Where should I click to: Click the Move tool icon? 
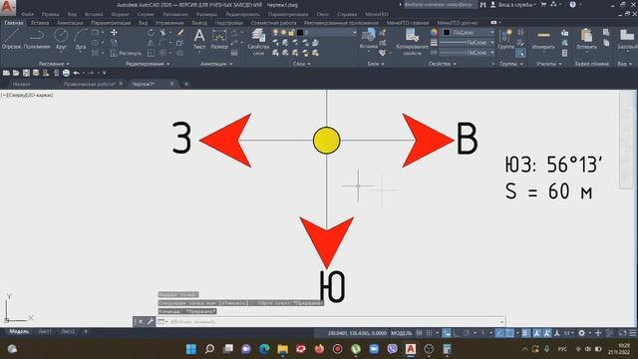[114, 33]
